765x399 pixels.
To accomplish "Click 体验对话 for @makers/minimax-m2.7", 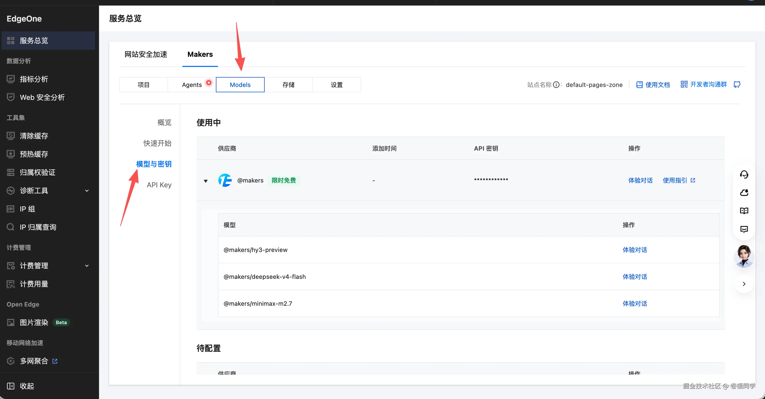I will tap(635, 303).
